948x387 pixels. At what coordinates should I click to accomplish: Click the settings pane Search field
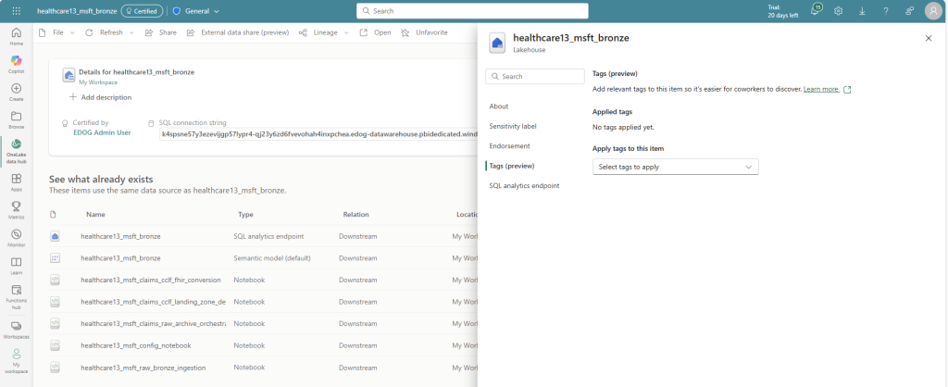pos(535,76)
